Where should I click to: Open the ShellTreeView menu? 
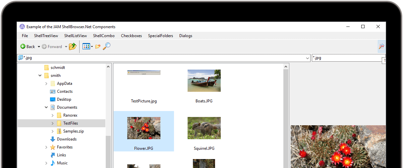pos(46,36)
